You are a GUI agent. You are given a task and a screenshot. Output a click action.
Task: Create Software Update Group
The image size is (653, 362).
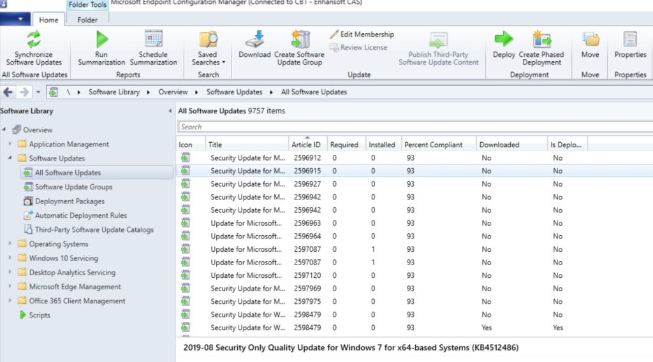click(x=299, y=40)
